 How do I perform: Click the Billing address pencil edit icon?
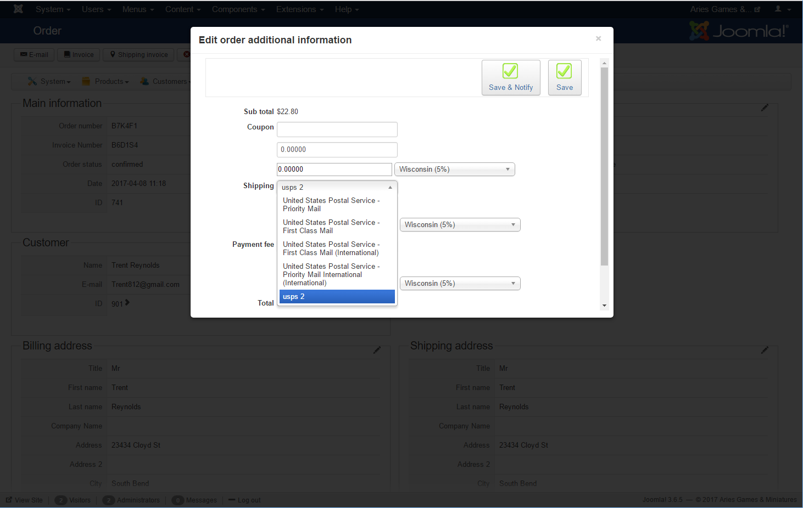[x=377, y=350]
